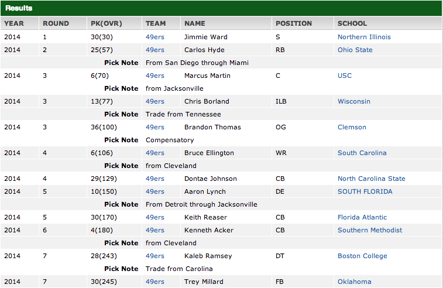443x288 pixels.
Task: Click the PK(OVR) column header
Action: coord(104,23)
